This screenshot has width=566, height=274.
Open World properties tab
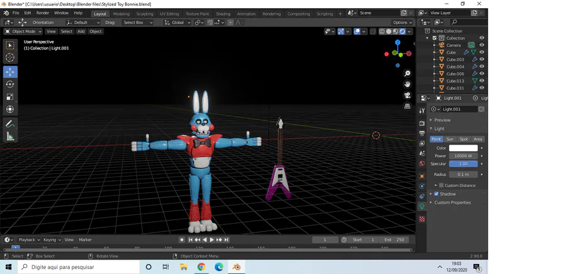(x=421, y=163)
